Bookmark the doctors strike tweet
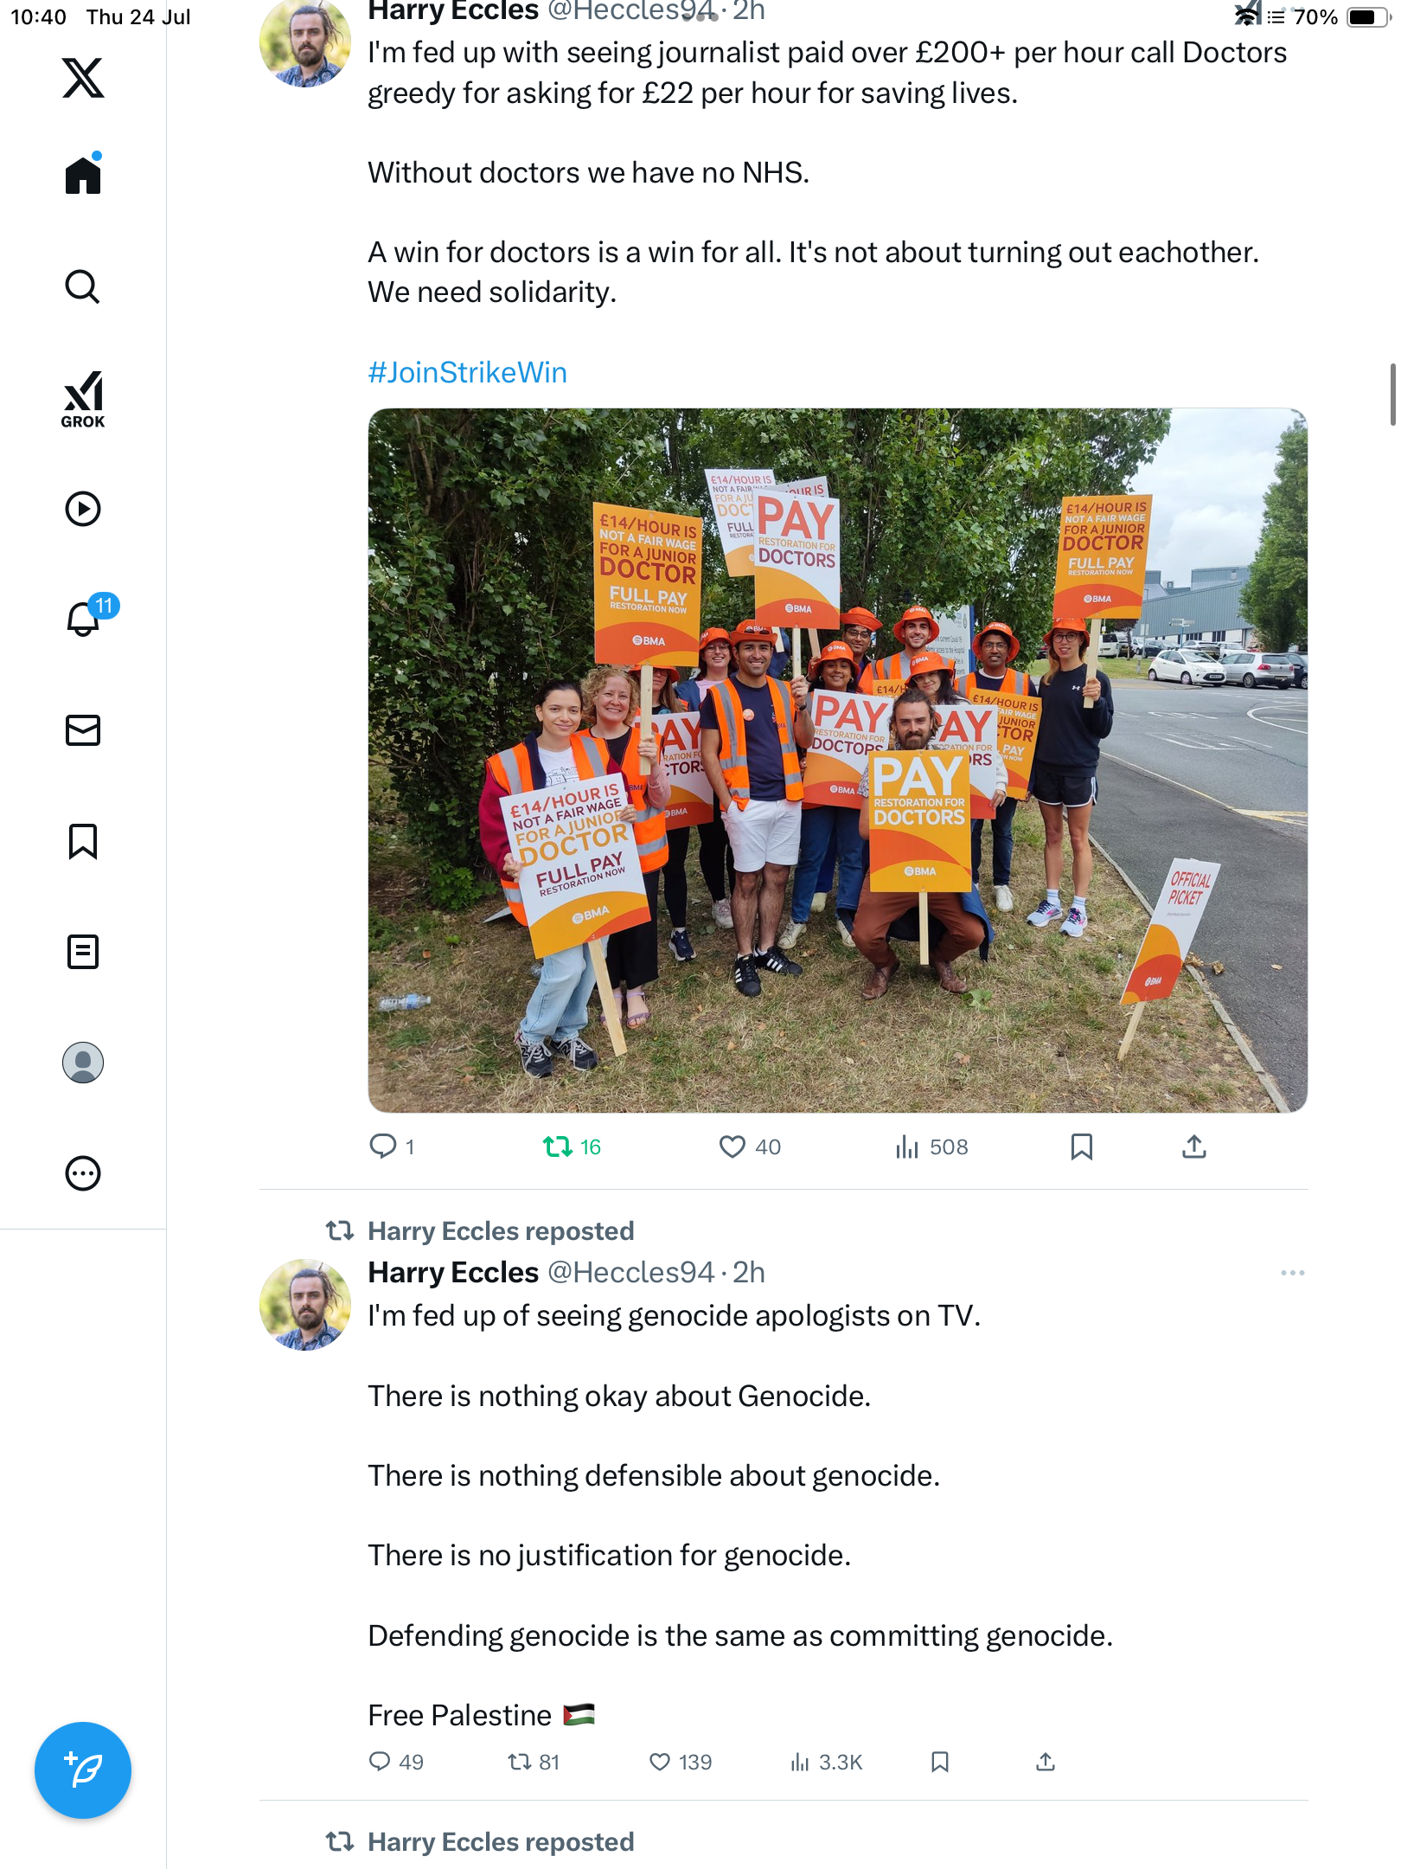This screenshot has height=1869, width=1401. coord(1082,1147)
